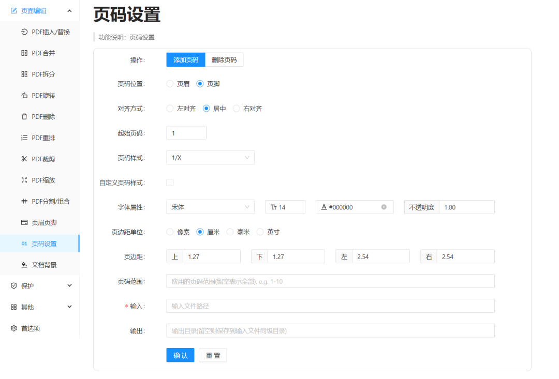Image resolution: width=559 pixels, height=379 pixels.
Task: Click the PDF拆分 split icon
Action: pos(24,74)
